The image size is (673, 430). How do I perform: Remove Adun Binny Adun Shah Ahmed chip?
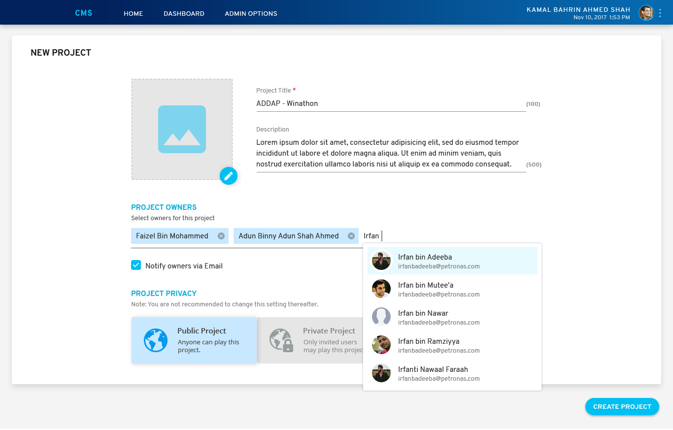click(x=351, y=236)
